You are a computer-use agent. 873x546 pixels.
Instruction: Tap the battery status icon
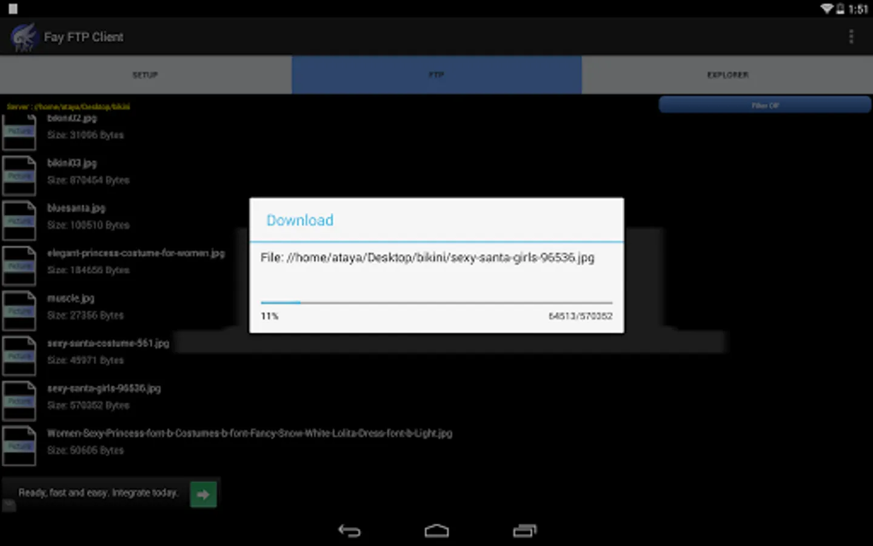(x=840, y=8)
